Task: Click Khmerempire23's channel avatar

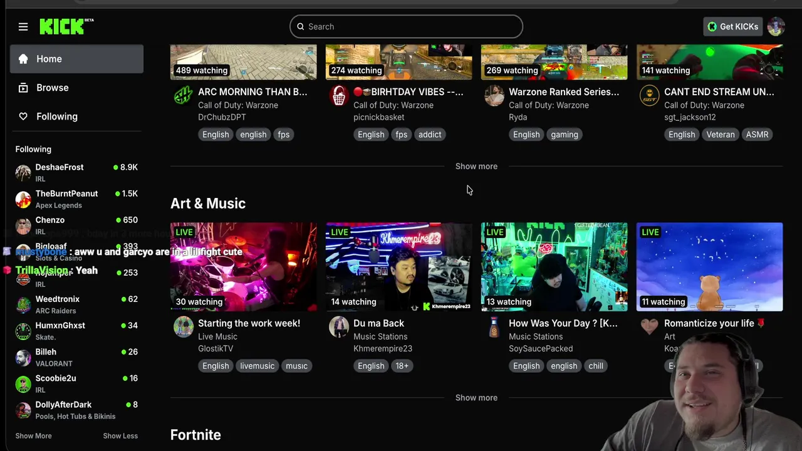Action: coord(339,326)
